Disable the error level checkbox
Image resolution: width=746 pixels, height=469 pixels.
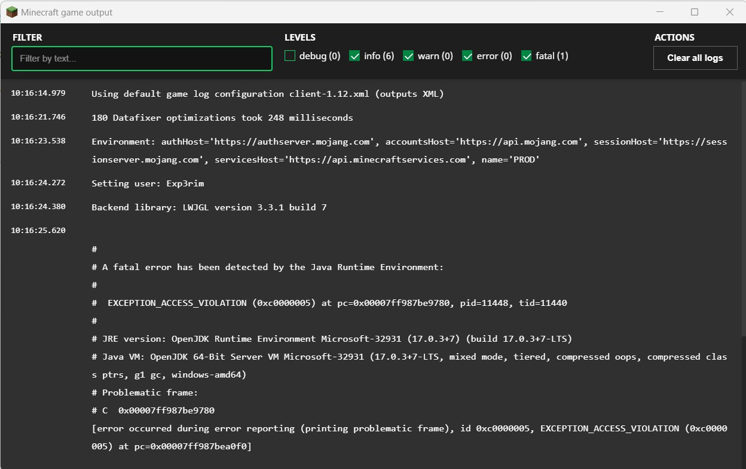pos(467,56)
